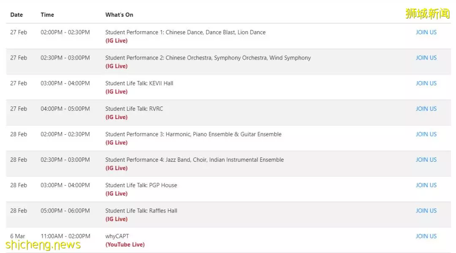Open JOIN US for Student Performance 3
Viewport: 456px width, 253px height.
click(426, 134)
